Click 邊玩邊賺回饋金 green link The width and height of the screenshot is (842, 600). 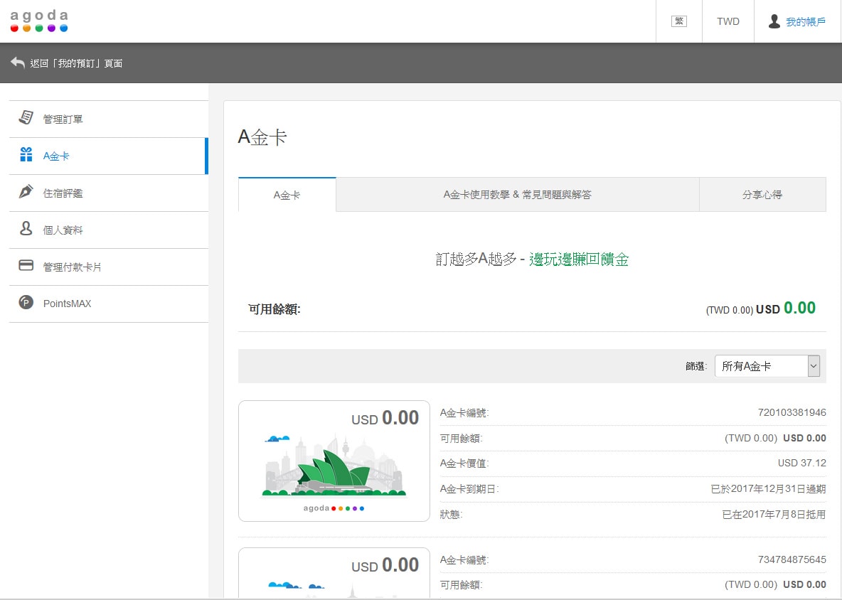coord(579,259)
